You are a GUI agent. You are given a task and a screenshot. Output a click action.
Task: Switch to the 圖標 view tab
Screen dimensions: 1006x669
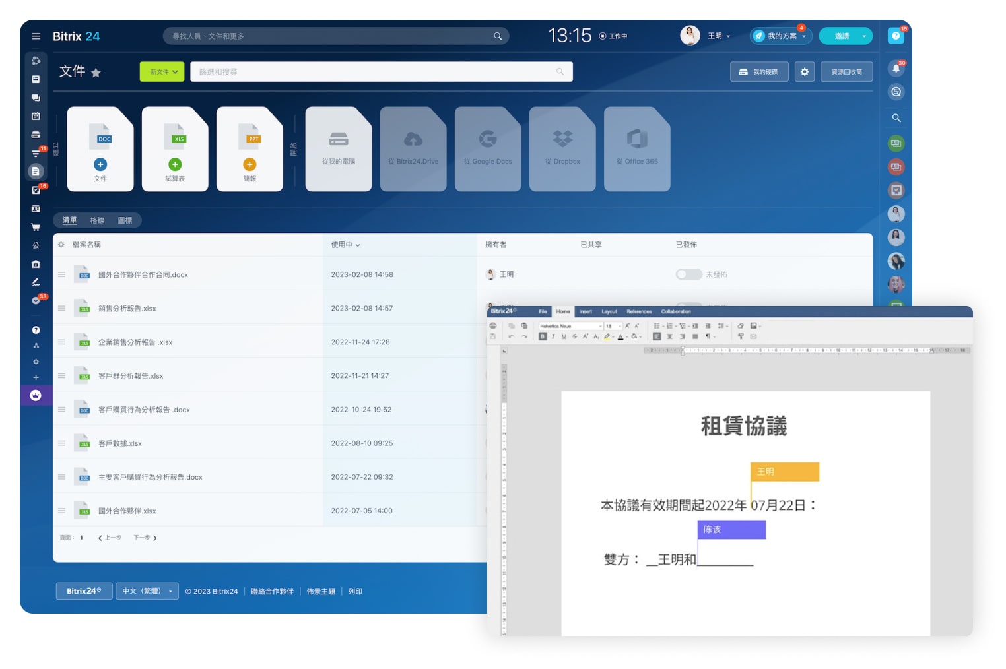point(125,220)
